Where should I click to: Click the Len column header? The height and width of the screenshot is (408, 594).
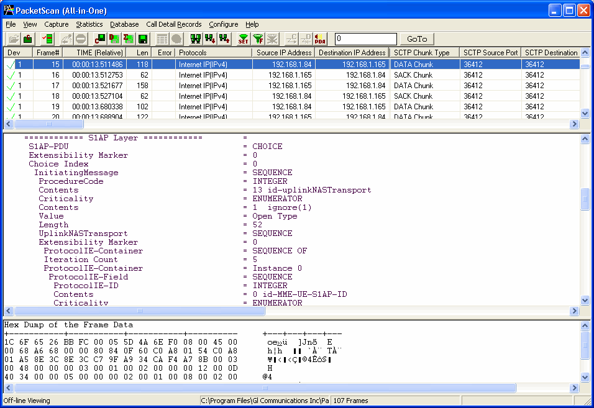coord(139,53)
